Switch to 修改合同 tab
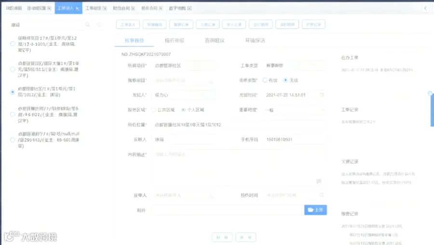The height and width of the screenshot is (245, 434). tap(149, 8)
